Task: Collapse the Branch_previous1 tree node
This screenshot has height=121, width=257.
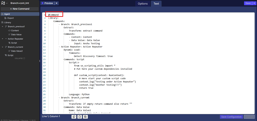Action: pyautogui.click(x=2, y=26)
